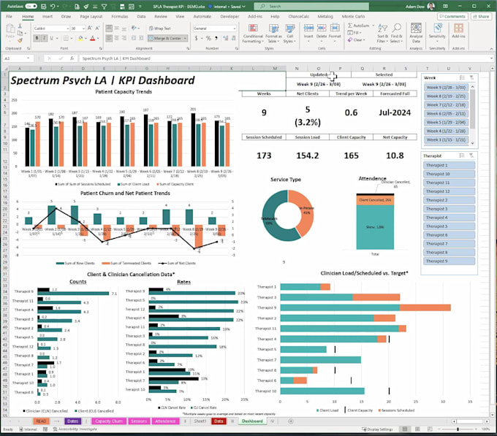Switch to the Capacity Churn sheet tab
This screenshot has height=436, width=497.
point(109,421)
